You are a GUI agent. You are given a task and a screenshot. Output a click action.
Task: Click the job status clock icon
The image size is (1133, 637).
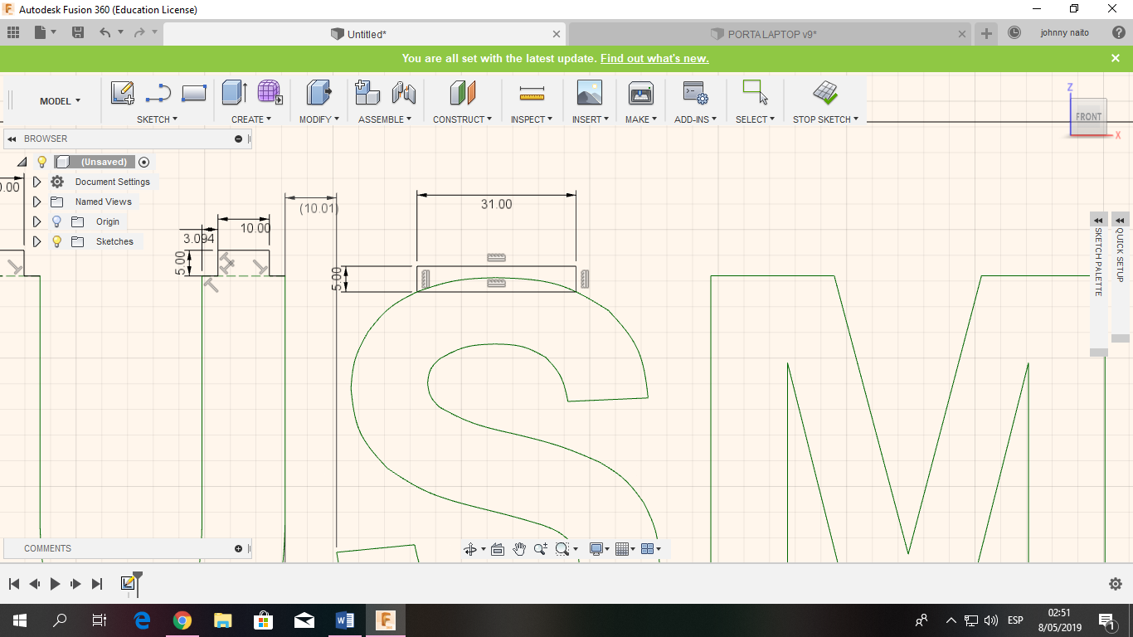click(1014, 33)
